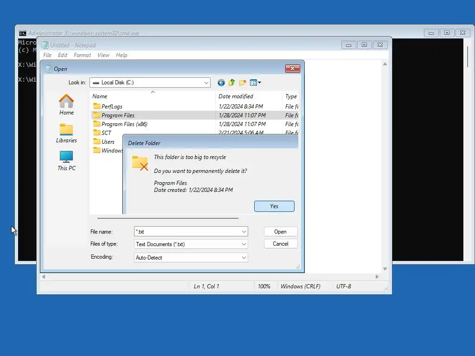Click the Open dialog title icon
Image resolution: width=475 pixels, height=356 pixels.
[48, 69]
